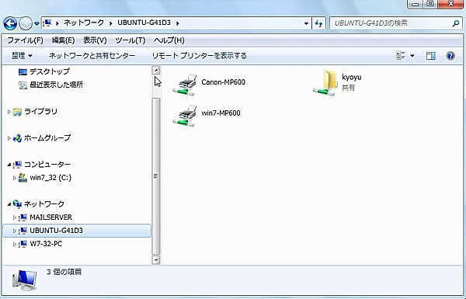The image size is (466, 299).
Task: Toggle the preview pane button
Action: [430, 56]
